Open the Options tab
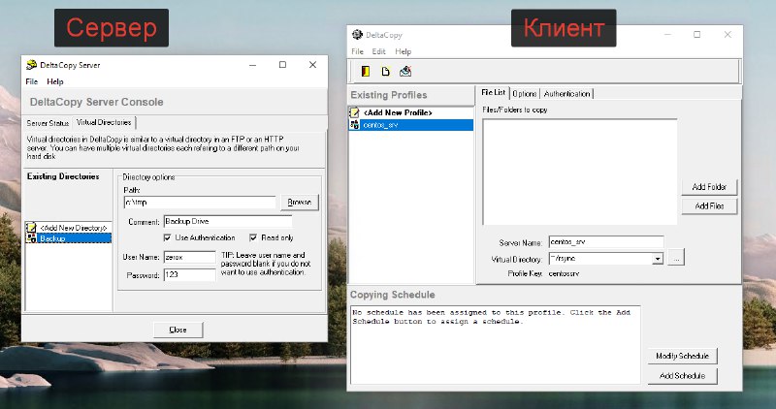The width and height of the screenshot is (776, 409). [525, 93]
